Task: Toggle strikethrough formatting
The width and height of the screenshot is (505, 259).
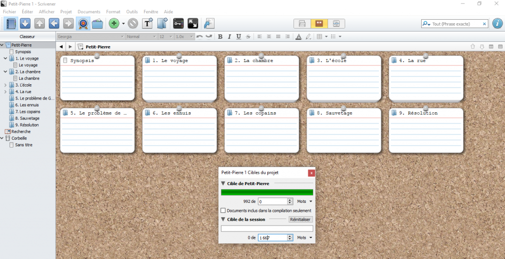Action: pos(248,36)
